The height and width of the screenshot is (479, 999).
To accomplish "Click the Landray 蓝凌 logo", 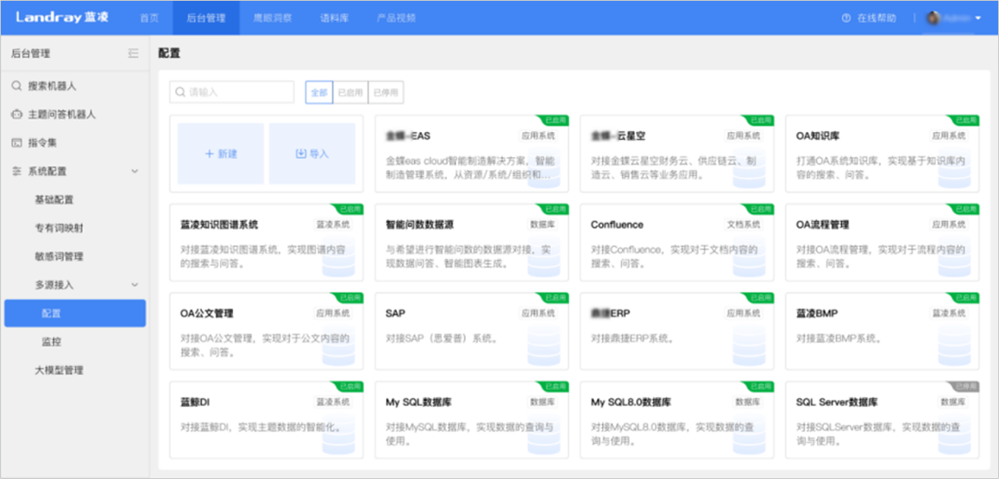I will (60, 17).
